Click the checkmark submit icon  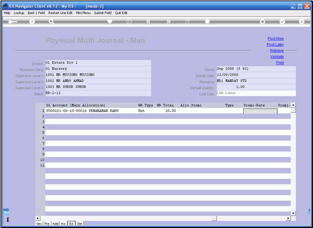coord(282,22)
